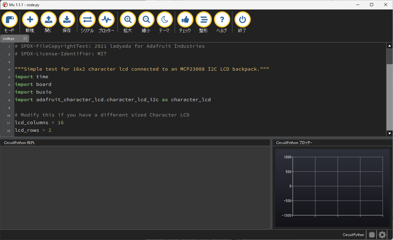Screen dimensions: 393x240
Task: Switch theme with テーマ button
Action: pos(165,22)
